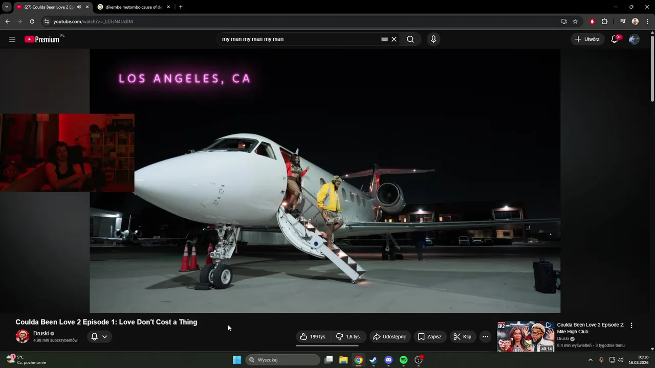Click the Udostępnij share button
The image size is (655, 368).
389,337
